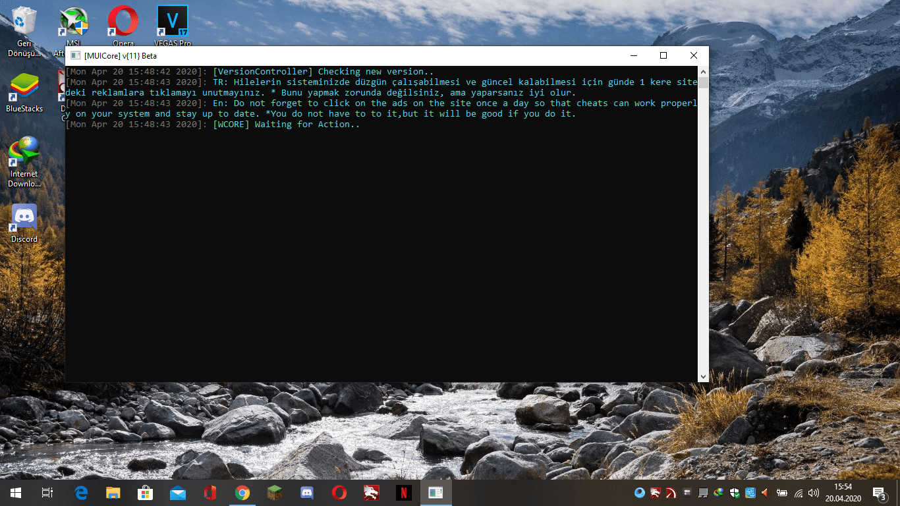Click the "TR:" log line prefix
This screenshot has width=900, height=506.
(221, 82)
